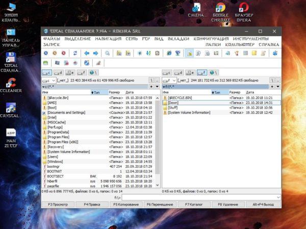Sort left panel by Тип column
Screen dimensions: 306x229
[99, 92]
